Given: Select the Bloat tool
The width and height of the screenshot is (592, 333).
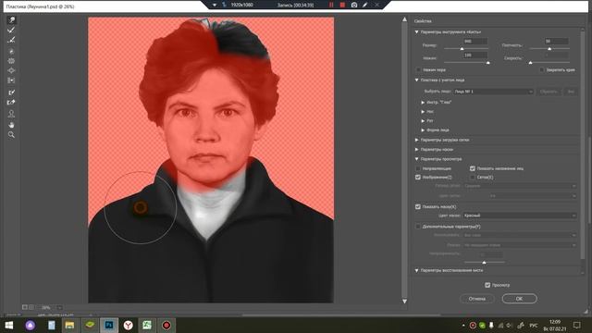Looking at the screenshot, I should (11, 70).
